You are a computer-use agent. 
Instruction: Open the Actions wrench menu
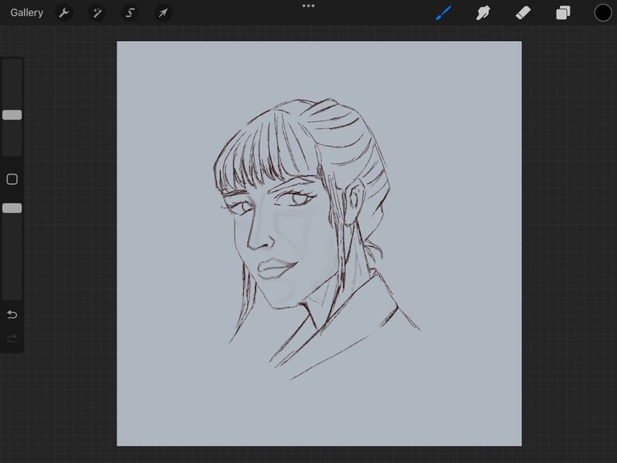coord(64,13)
